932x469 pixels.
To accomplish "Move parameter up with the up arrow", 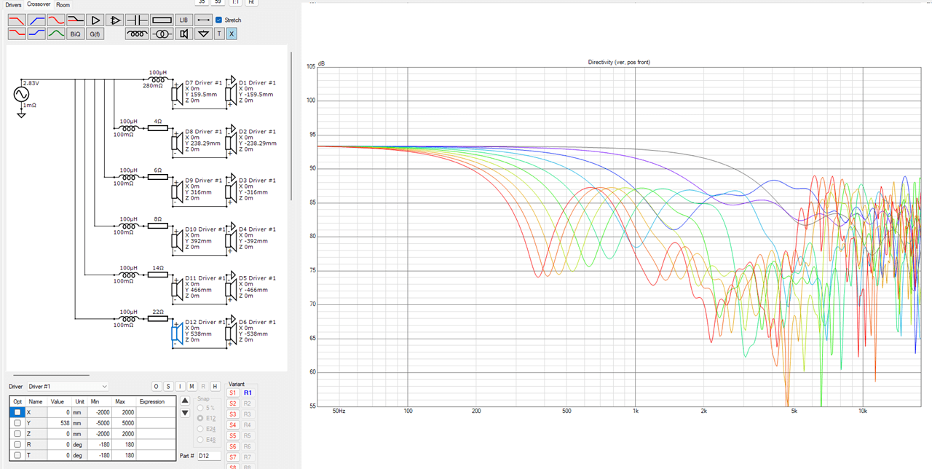I will click(x=185, y=401).
